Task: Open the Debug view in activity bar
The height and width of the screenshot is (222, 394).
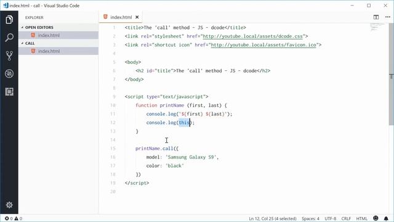Action: [x=9, y=73]
